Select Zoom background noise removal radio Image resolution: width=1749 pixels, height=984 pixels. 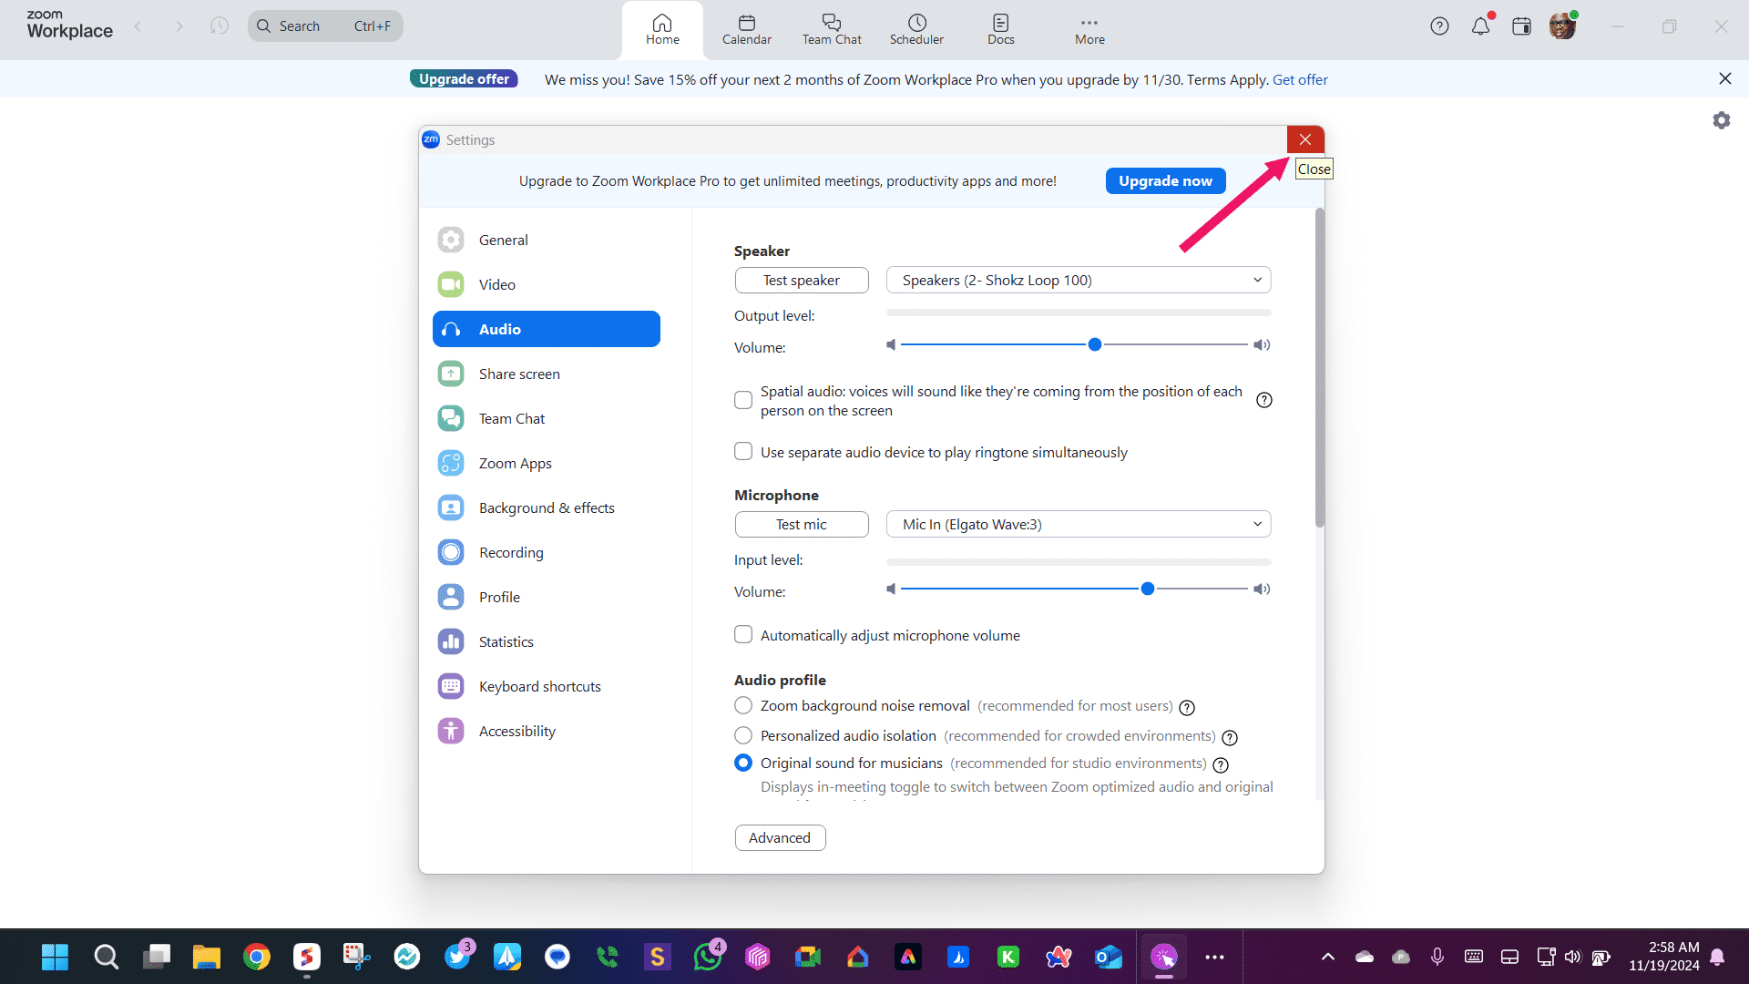tap(743, 706)
